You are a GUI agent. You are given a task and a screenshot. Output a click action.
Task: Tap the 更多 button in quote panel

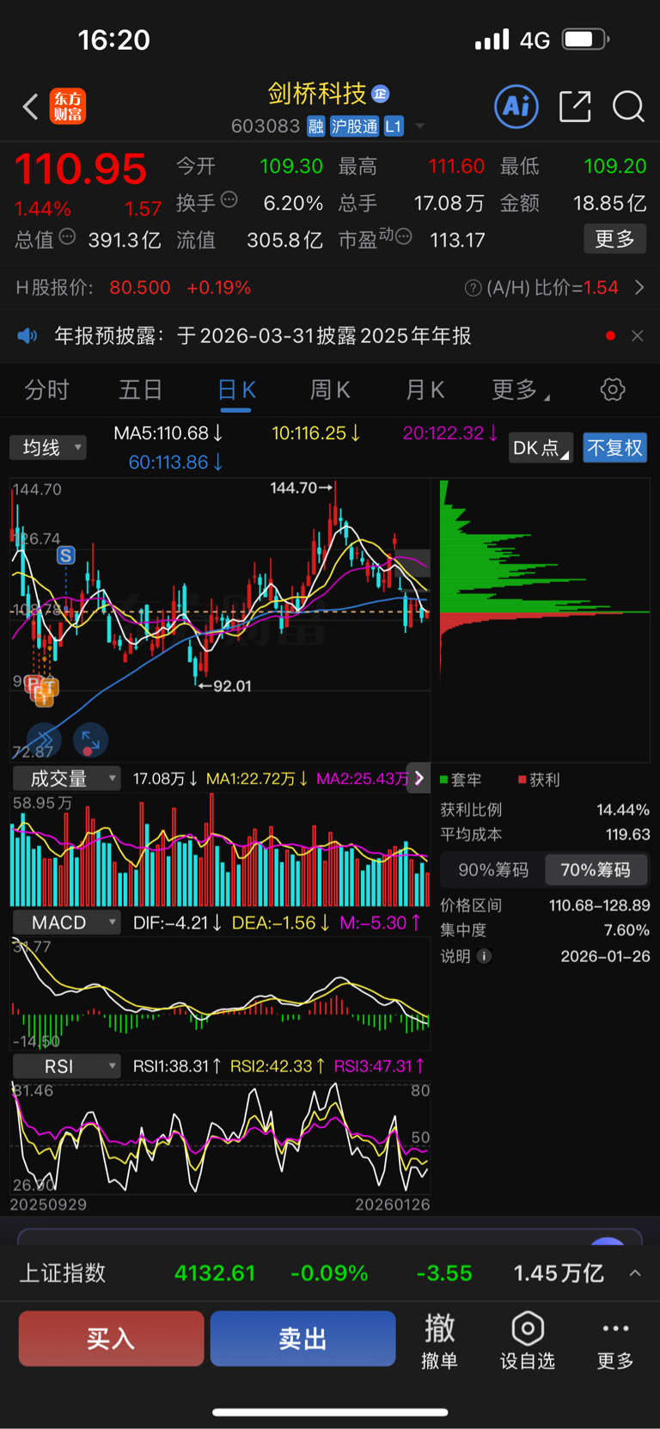pos(615,238)
